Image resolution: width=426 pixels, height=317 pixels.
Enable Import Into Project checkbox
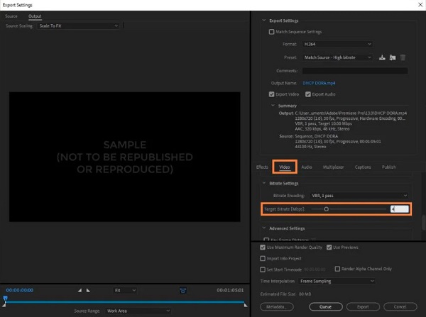pyautogui.click(x=263, y=258)
